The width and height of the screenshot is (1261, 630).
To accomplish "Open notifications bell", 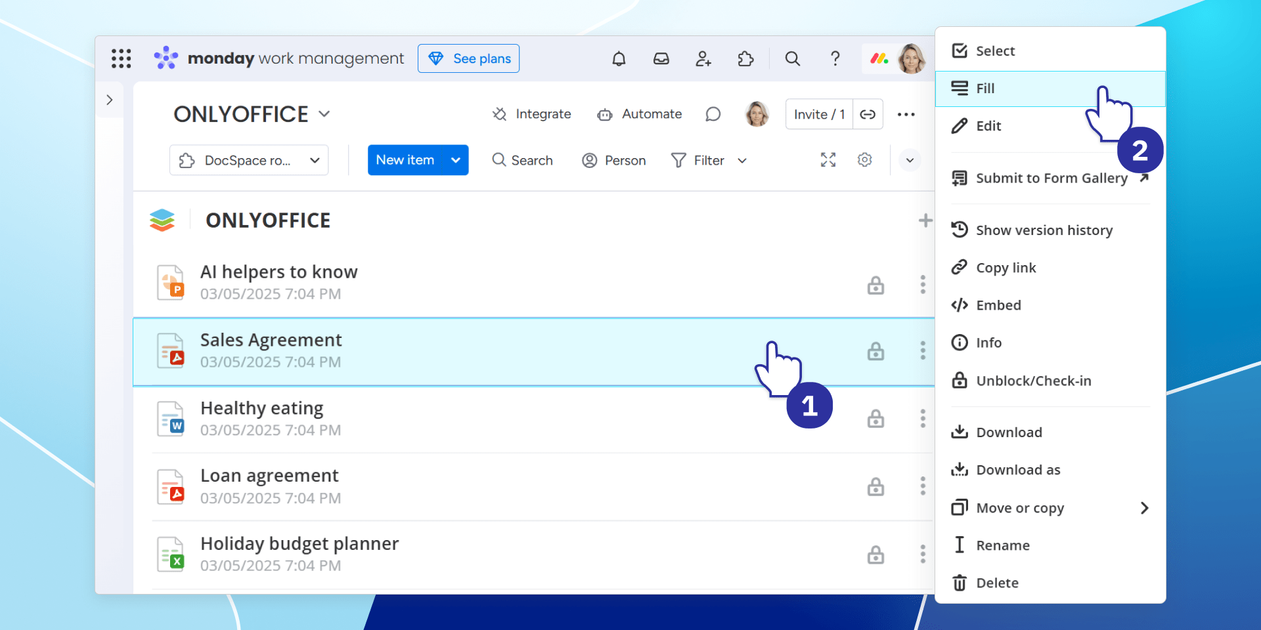I will (x=619, y=59).
